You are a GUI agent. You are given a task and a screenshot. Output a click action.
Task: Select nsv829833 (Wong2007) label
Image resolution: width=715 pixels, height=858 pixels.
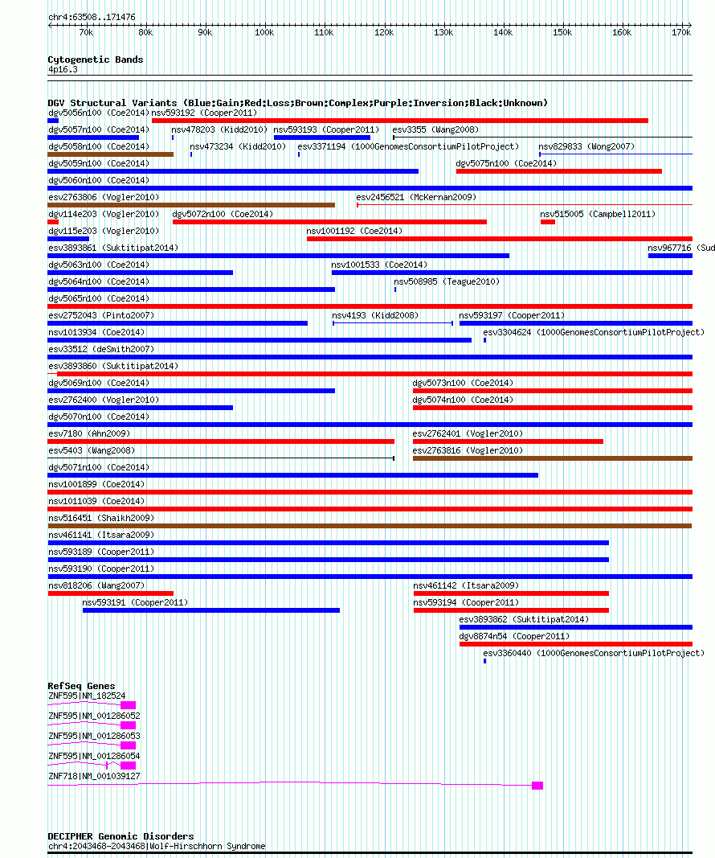tap(586, 146)
